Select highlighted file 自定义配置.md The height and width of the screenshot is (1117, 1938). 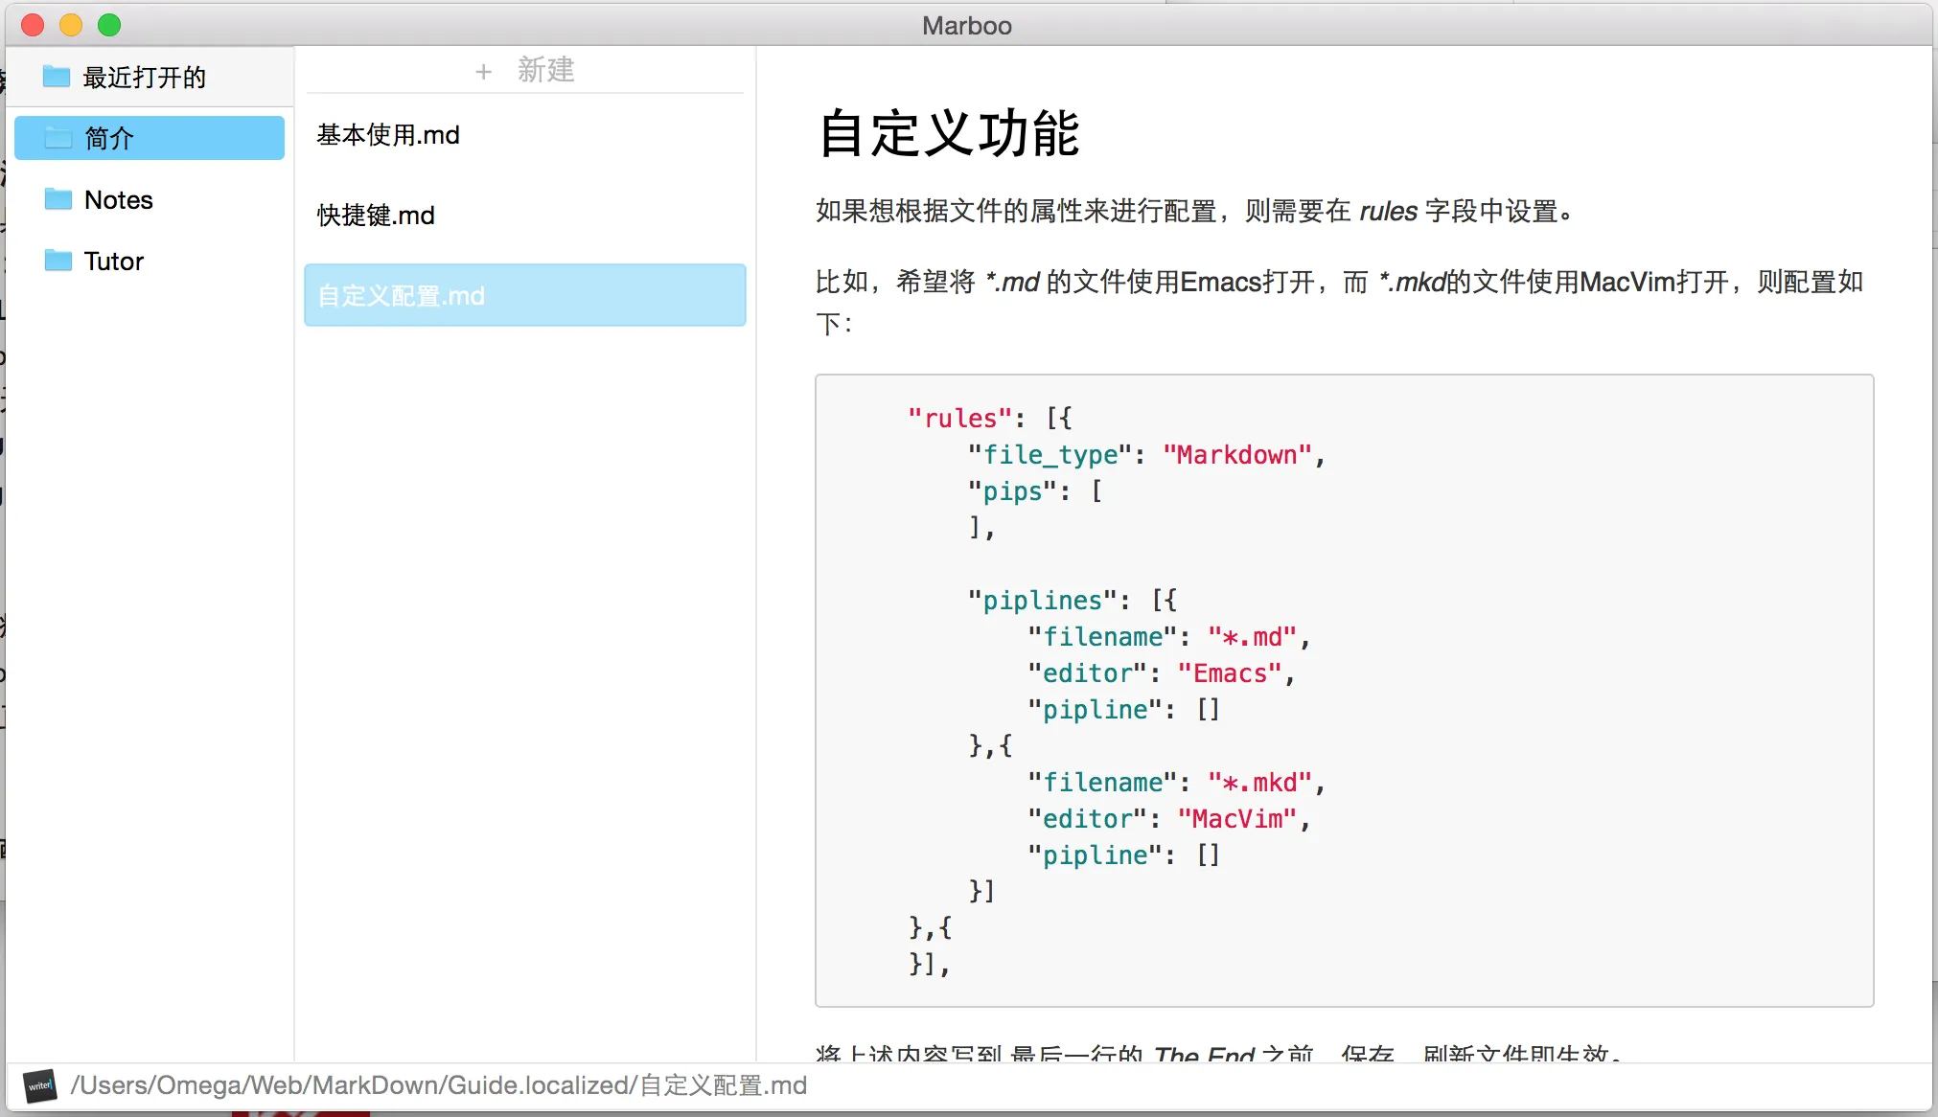[401, 295]
